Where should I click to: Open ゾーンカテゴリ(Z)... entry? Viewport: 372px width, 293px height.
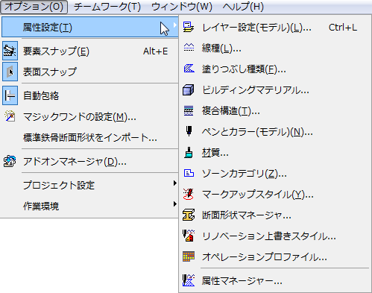click(245, 174)
